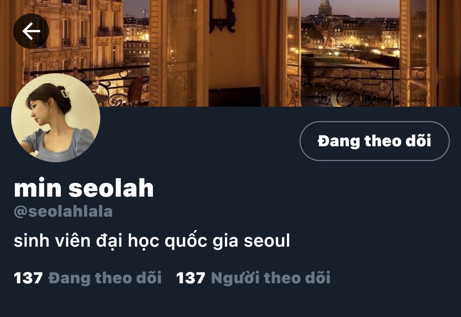
Task: Click the gray Đang theo dõi stats label
Action: tap(105, 278)
